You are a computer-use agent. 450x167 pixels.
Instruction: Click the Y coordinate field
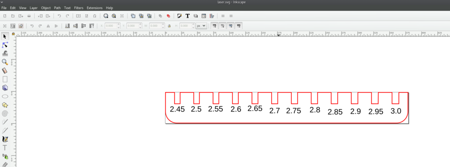tap(134, 26)
